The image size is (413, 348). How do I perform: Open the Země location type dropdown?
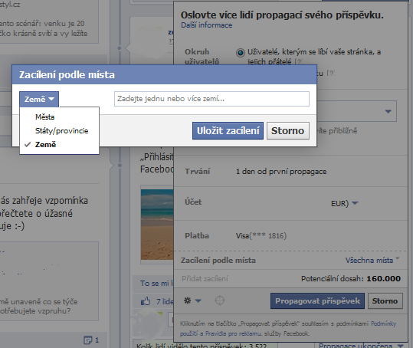pyautogui.click(x=39, y=99)
